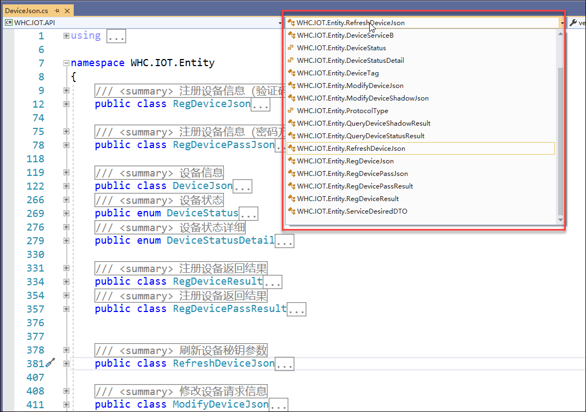586x412 pixels.
Task: Open the WHC.IOT.API project dropdown
Action: tap(279, 23)
